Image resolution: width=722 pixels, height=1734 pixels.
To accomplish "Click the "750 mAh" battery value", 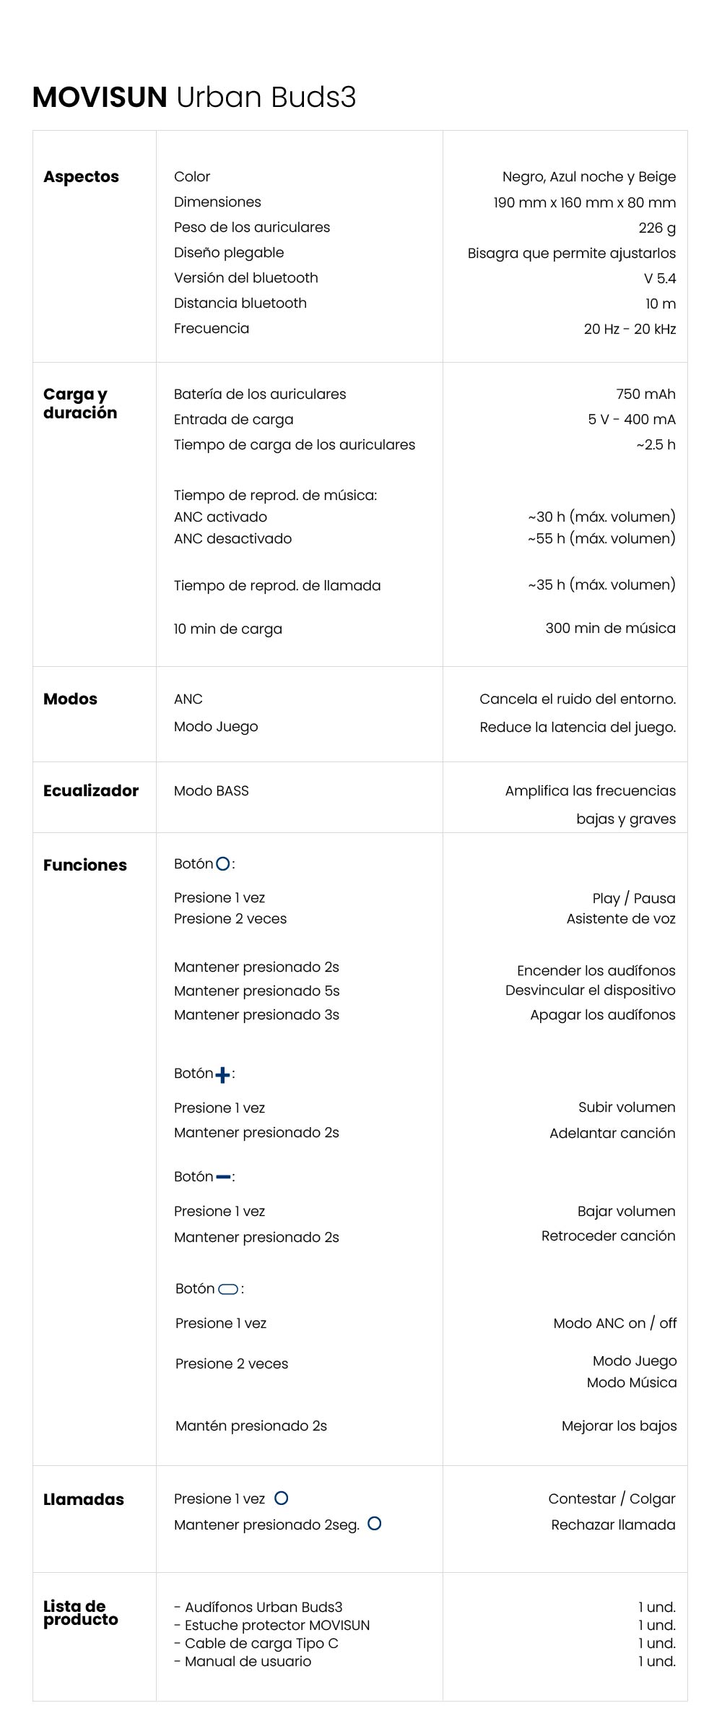I will [645, 394].
